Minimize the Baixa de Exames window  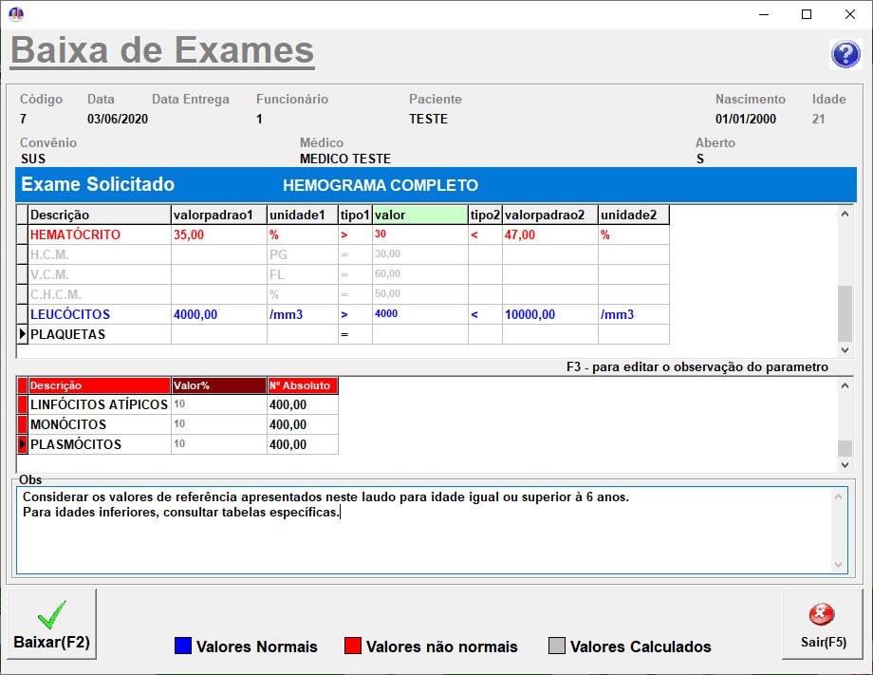click(x=764, y=14)
